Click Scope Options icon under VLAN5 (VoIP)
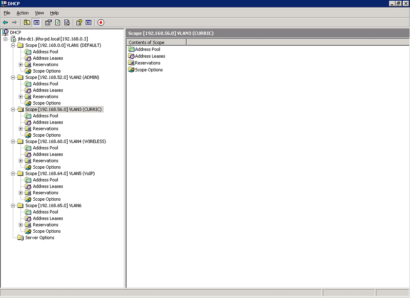410x298 pixels. pyautogui.click(x=28, y=199)
